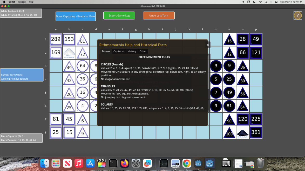Click black triangle 100 on n8
Viewport: 305px width, 171px height.
tap(229, 132)
